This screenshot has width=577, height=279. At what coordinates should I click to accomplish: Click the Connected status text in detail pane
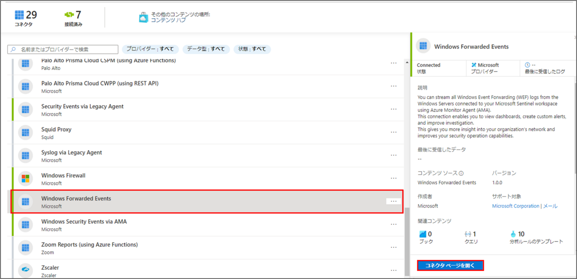click(428, 65)
